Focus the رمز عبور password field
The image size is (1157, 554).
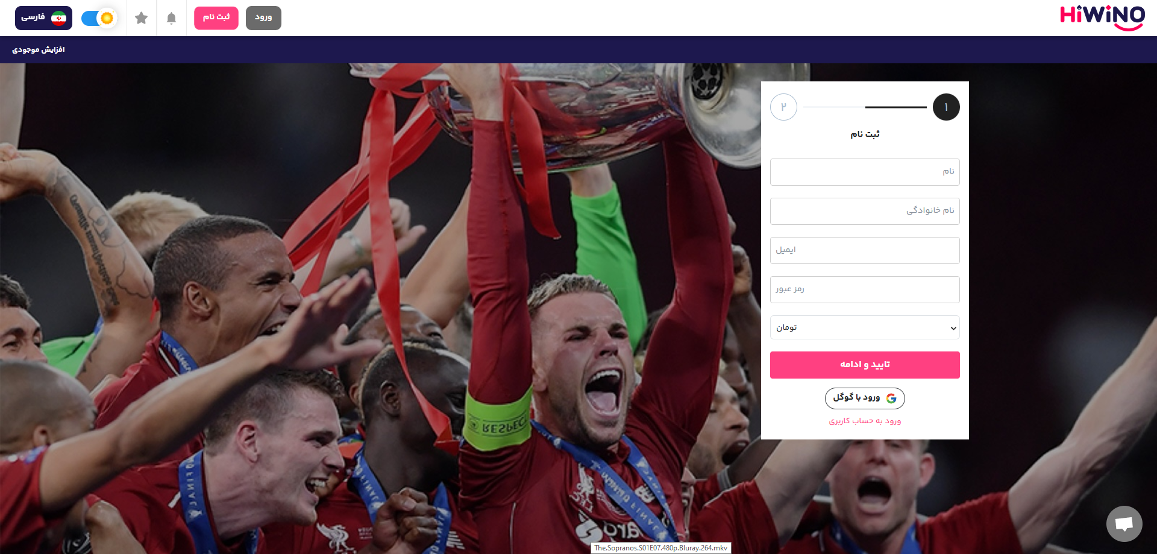(x=865, y=289)
